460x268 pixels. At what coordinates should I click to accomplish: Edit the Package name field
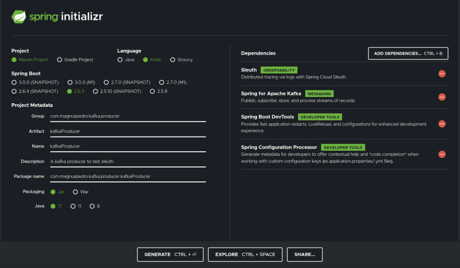point(128,176)
